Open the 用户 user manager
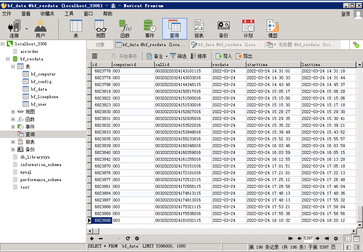Screen dimensions: 363x252 coord(40,29)
